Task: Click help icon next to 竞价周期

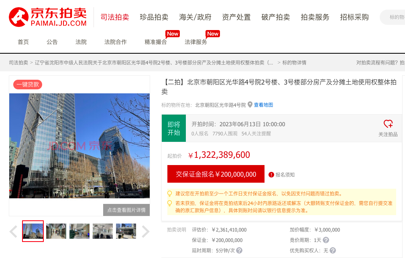Action: [x=326, y=240]
